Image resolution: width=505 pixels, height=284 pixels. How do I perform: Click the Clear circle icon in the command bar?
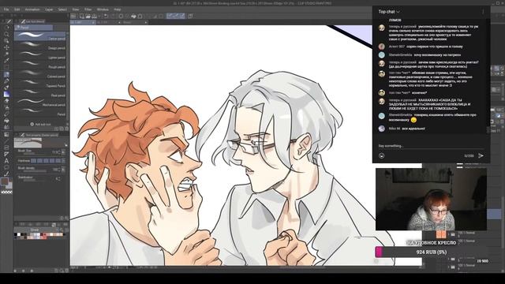[121, 16]
